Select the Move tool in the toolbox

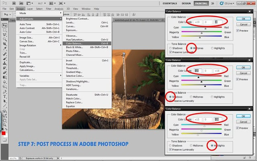point(4,25)
